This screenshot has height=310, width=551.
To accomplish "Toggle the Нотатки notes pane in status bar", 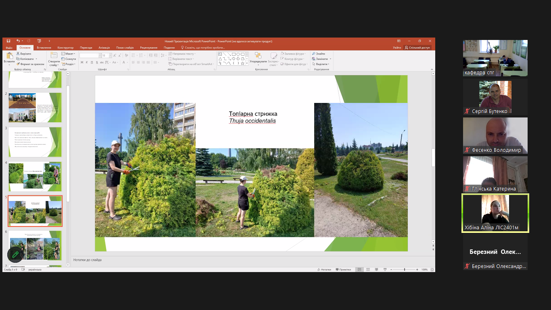I will coord(324,270).
